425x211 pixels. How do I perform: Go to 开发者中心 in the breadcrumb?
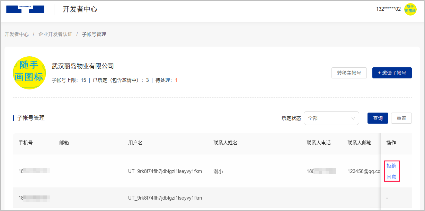17,34
